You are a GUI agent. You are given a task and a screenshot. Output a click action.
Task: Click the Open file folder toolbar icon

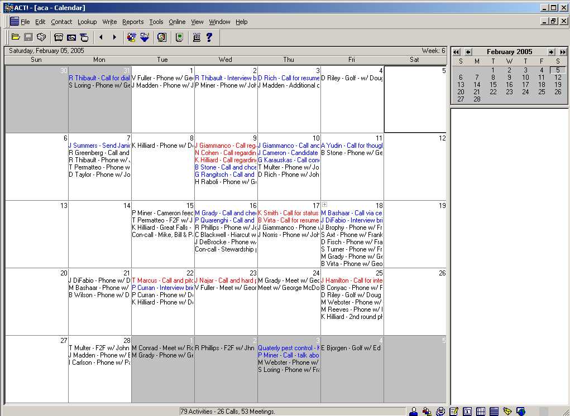coord(16,37)
